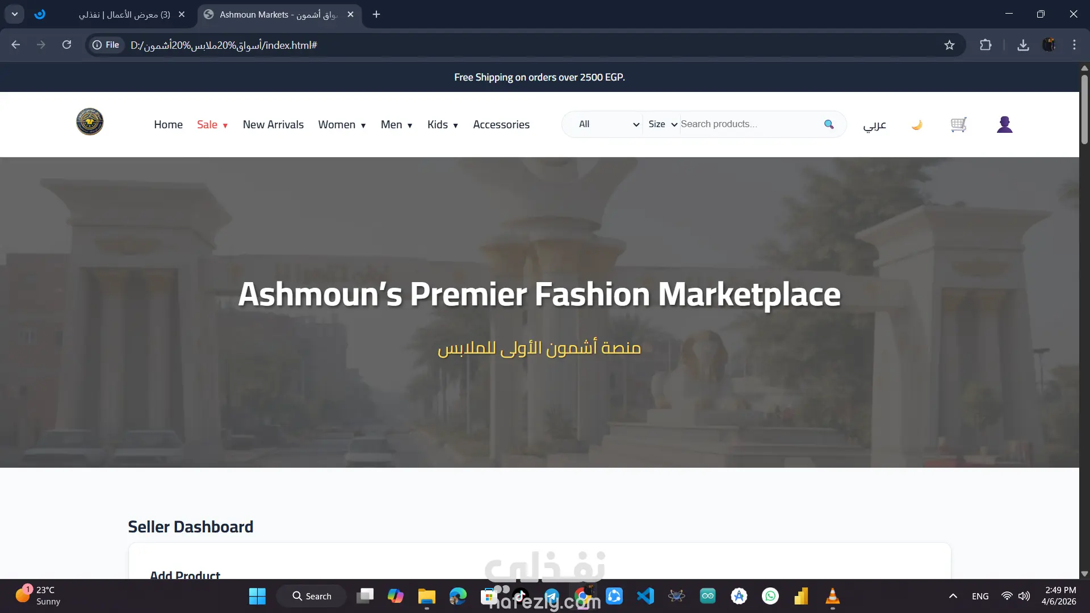Screen dimensions: 1090x613
Task: Open the Size filter dropdown
Action: (x=662, y=124)
